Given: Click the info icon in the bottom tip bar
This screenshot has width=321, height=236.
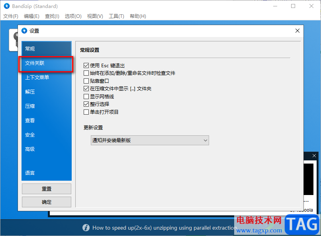Looking at the screenshot, I should click(86, 228).
